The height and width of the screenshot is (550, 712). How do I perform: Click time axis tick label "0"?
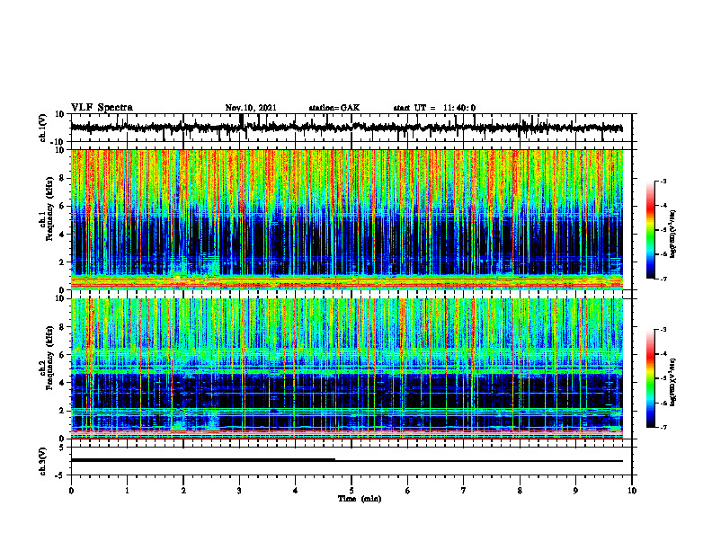(71, 491)
